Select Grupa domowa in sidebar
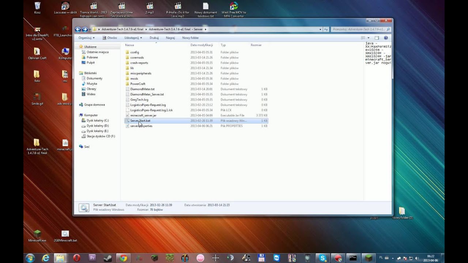This screenshot has width=468, height=263. 94,104
